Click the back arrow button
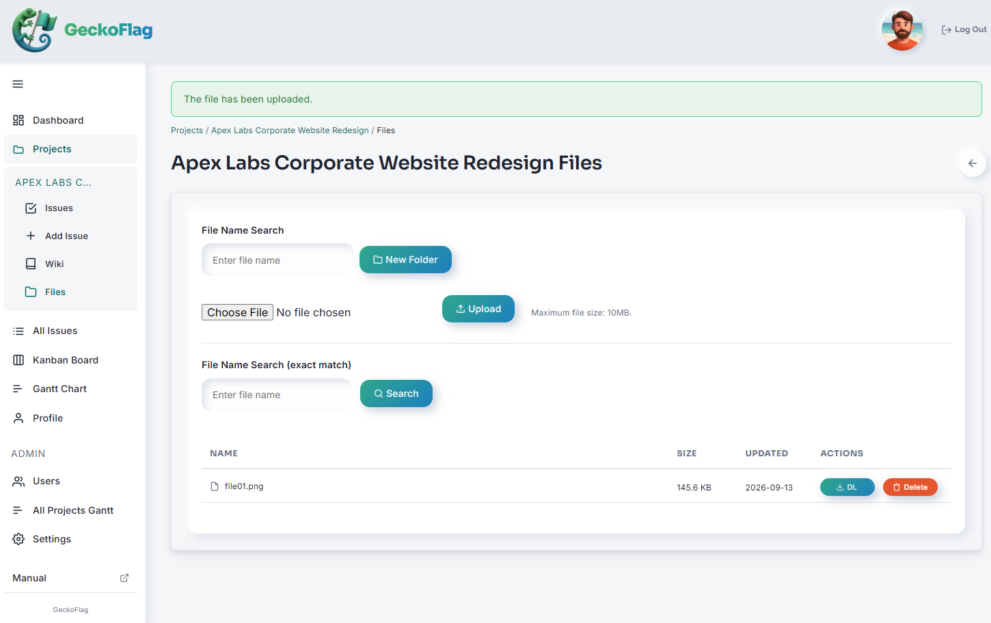 972,163
